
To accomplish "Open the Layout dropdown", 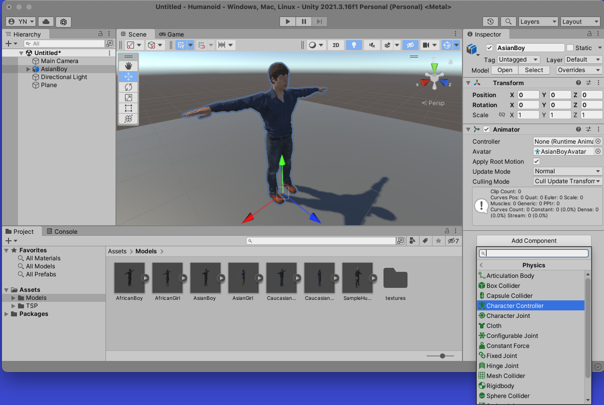I will [580, 22].
